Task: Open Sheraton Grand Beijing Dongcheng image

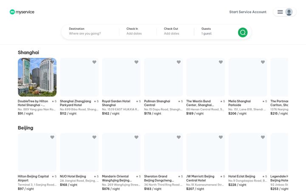Action: 163,152
